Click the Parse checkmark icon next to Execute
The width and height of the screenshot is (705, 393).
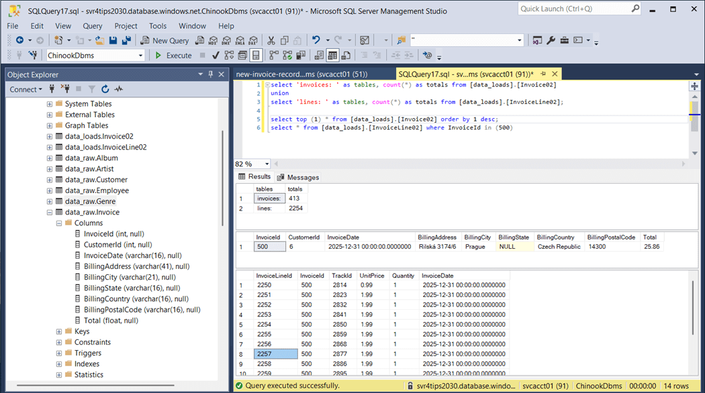[216, 56]
